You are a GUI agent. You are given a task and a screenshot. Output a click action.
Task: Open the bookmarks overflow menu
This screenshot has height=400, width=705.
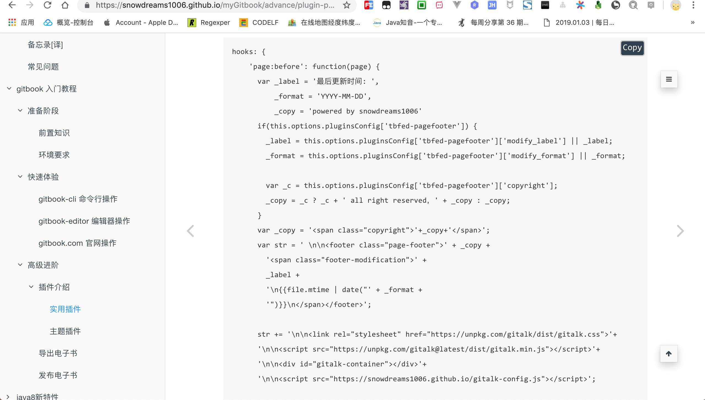[x=692, y=22]
